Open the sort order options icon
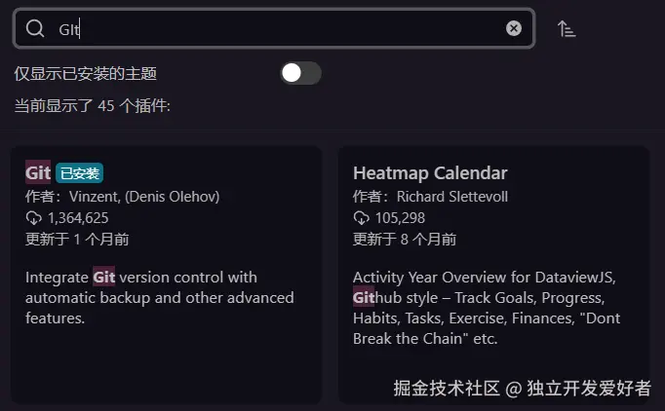 click(567, 28)
